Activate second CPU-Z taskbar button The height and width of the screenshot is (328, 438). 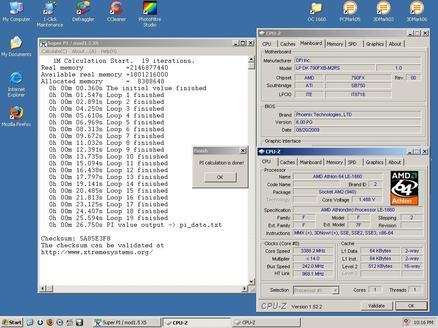point(266,322)
